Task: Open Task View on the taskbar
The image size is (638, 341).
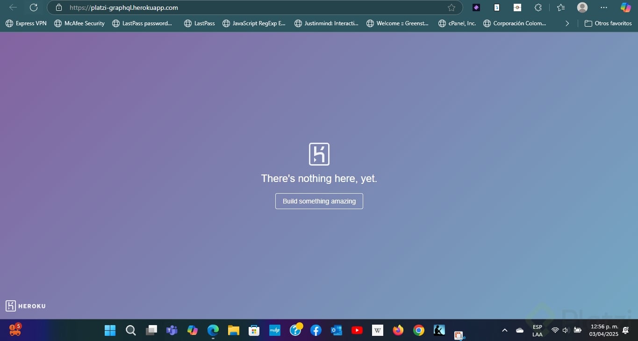Action: pyautogui.click(x=151, y=330)
